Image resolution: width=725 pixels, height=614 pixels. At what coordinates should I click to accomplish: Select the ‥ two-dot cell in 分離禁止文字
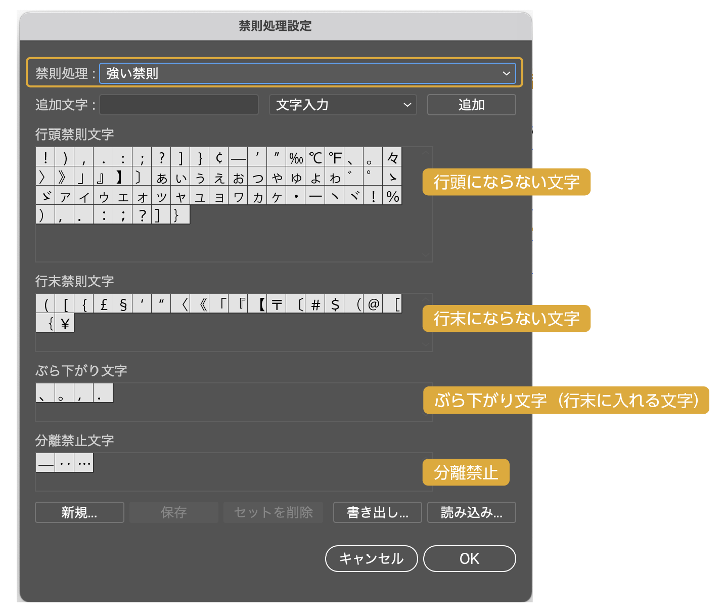coord(65,463)
